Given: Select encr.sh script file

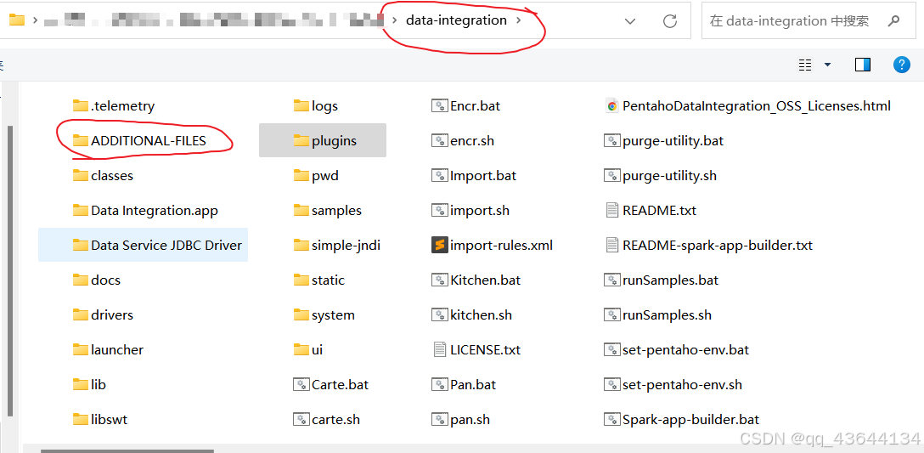Looking at the screenshot, I should (463, 141).
